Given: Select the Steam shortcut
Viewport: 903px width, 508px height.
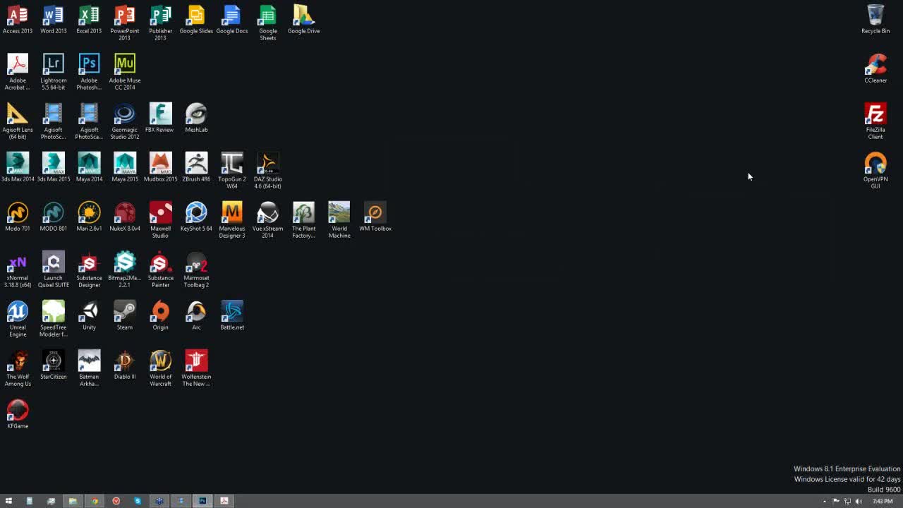Looking at the screenshot, I should pos(125,316).
